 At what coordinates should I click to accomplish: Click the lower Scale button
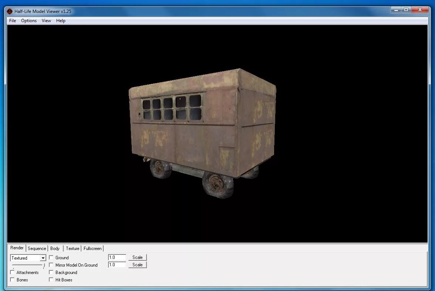137,265
